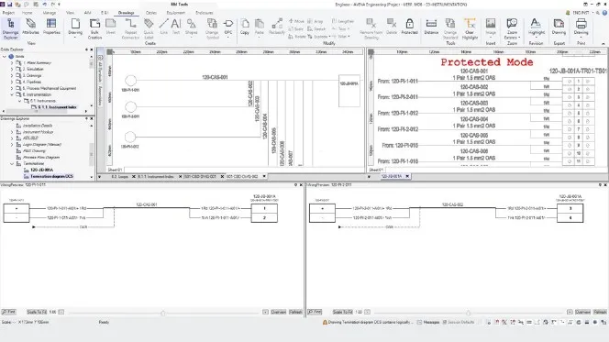
Task: Click the Array tool in Modify group
Action: click(x=315, y=21)
